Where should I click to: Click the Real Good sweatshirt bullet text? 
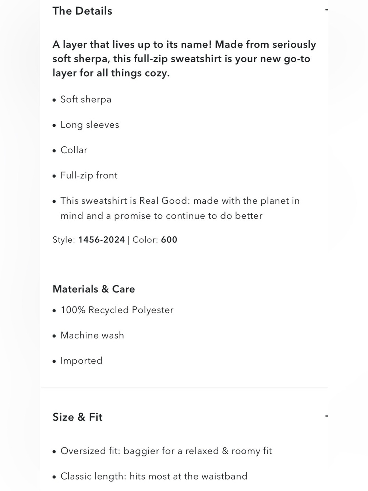(180, 208)
